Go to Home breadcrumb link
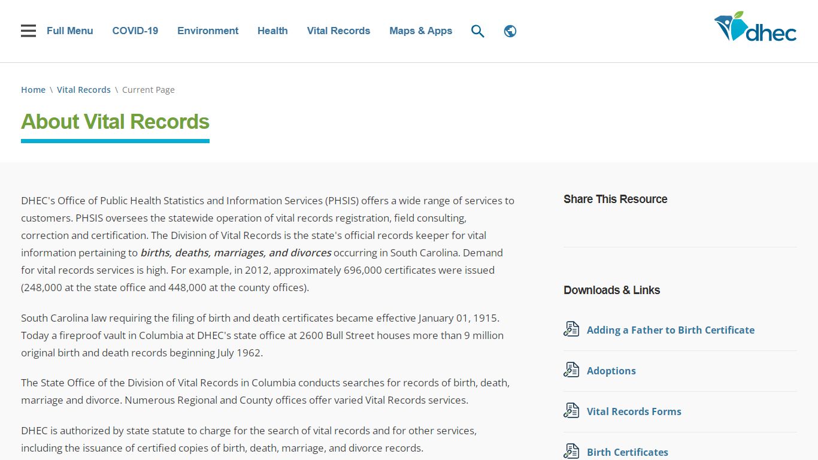The image size is (818, 460). pos(33,90)
